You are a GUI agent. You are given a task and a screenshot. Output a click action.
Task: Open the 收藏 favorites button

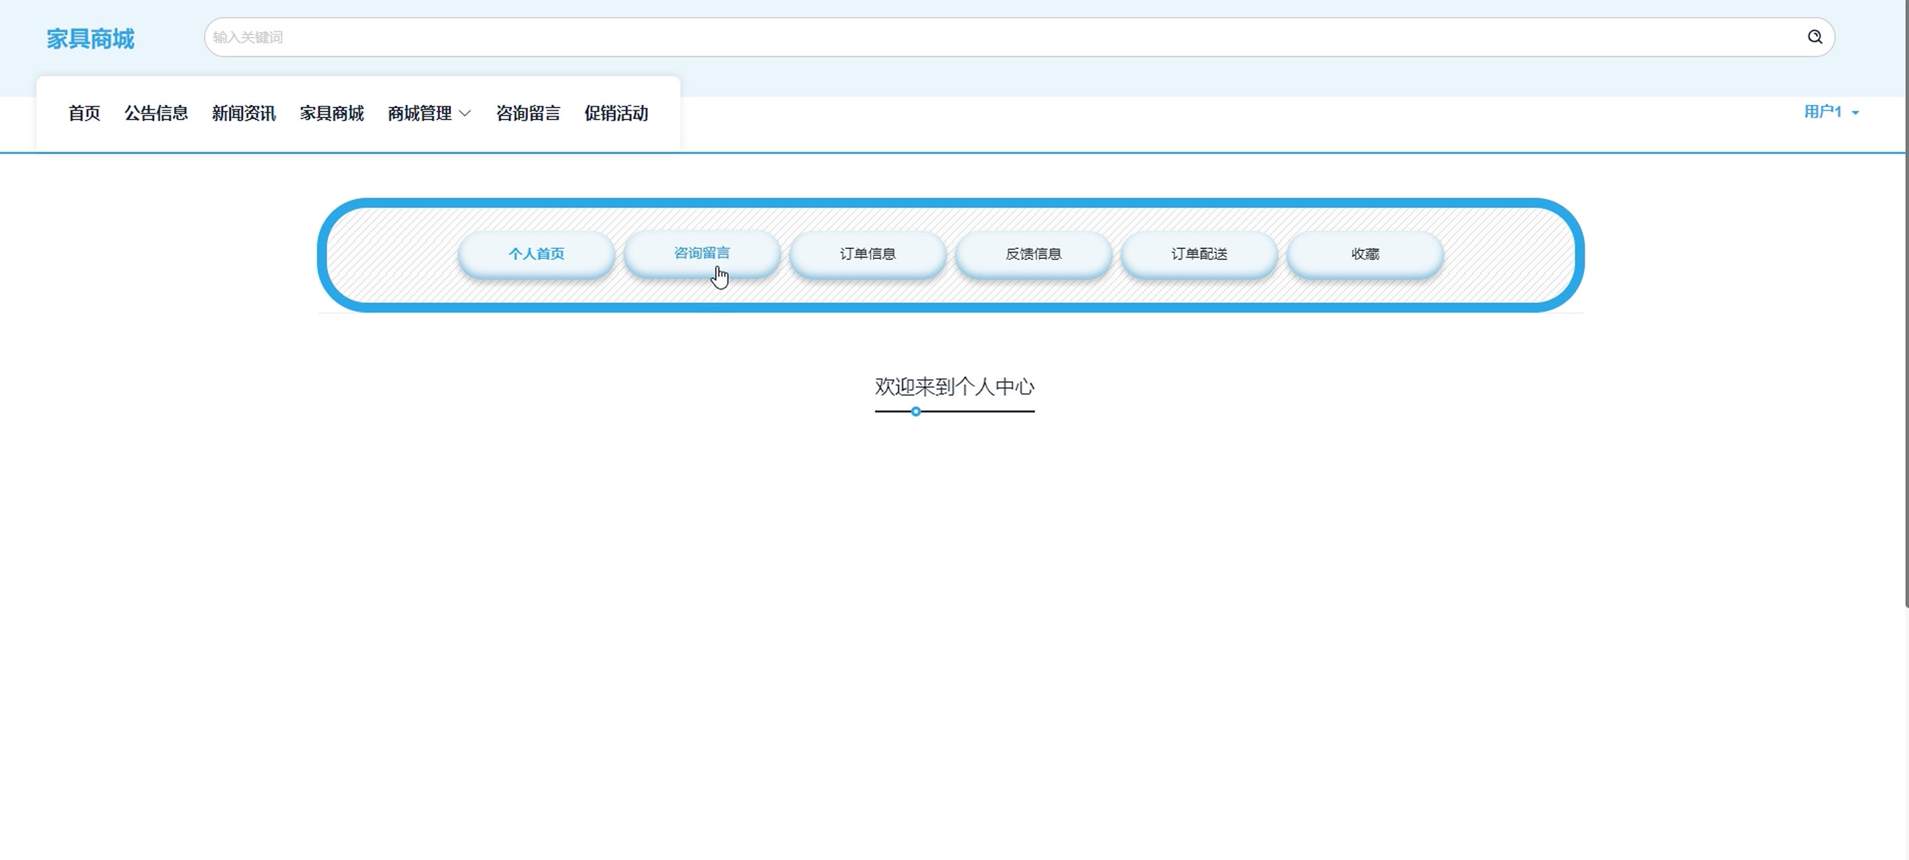tap(1364, 254)
